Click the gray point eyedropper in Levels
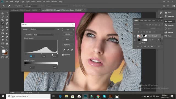 click(x=68, y=50)
